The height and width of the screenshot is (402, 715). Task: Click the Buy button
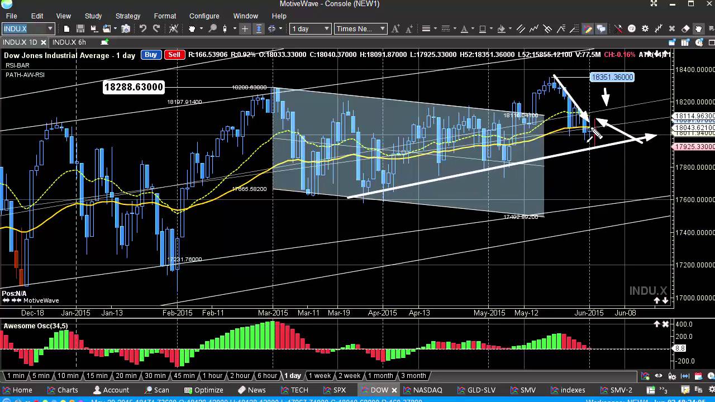click(x=151, y=54)
